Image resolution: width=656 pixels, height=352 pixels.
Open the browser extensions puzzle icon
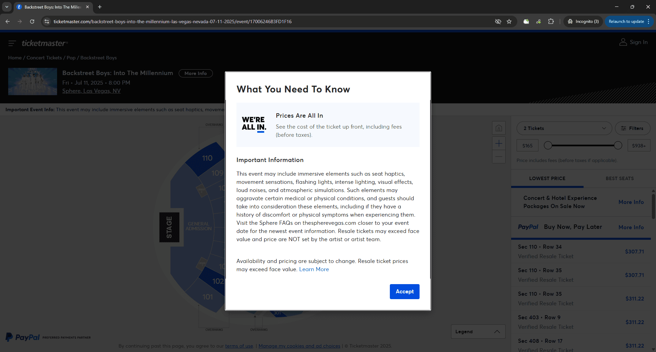click(551, 21)
